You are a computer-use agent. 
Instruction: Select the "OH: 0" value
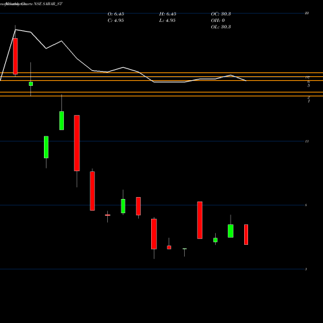218,21
